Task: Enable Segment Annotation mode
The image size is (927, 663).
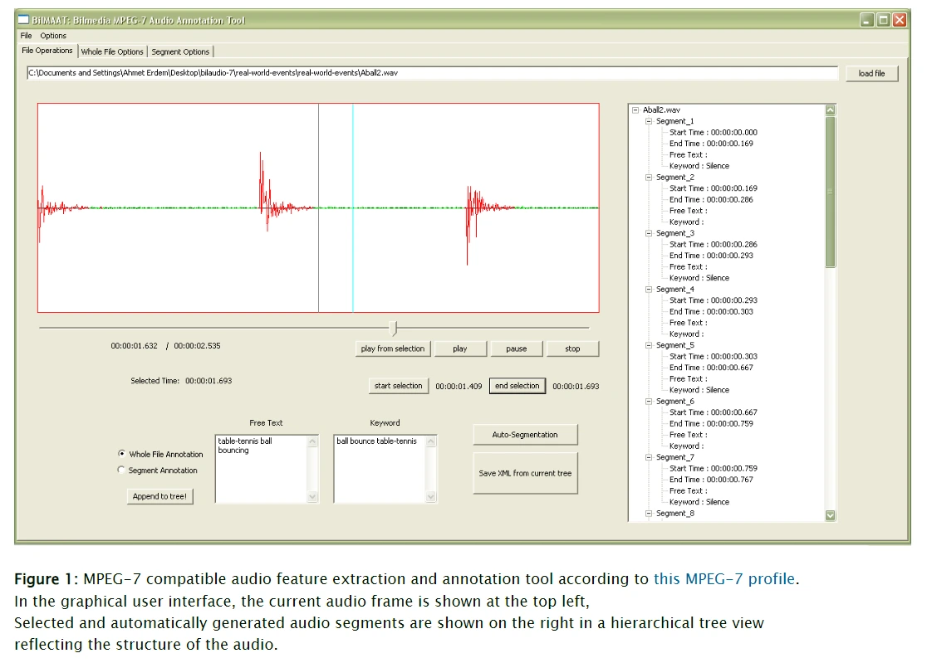Action: coord(122,469)
